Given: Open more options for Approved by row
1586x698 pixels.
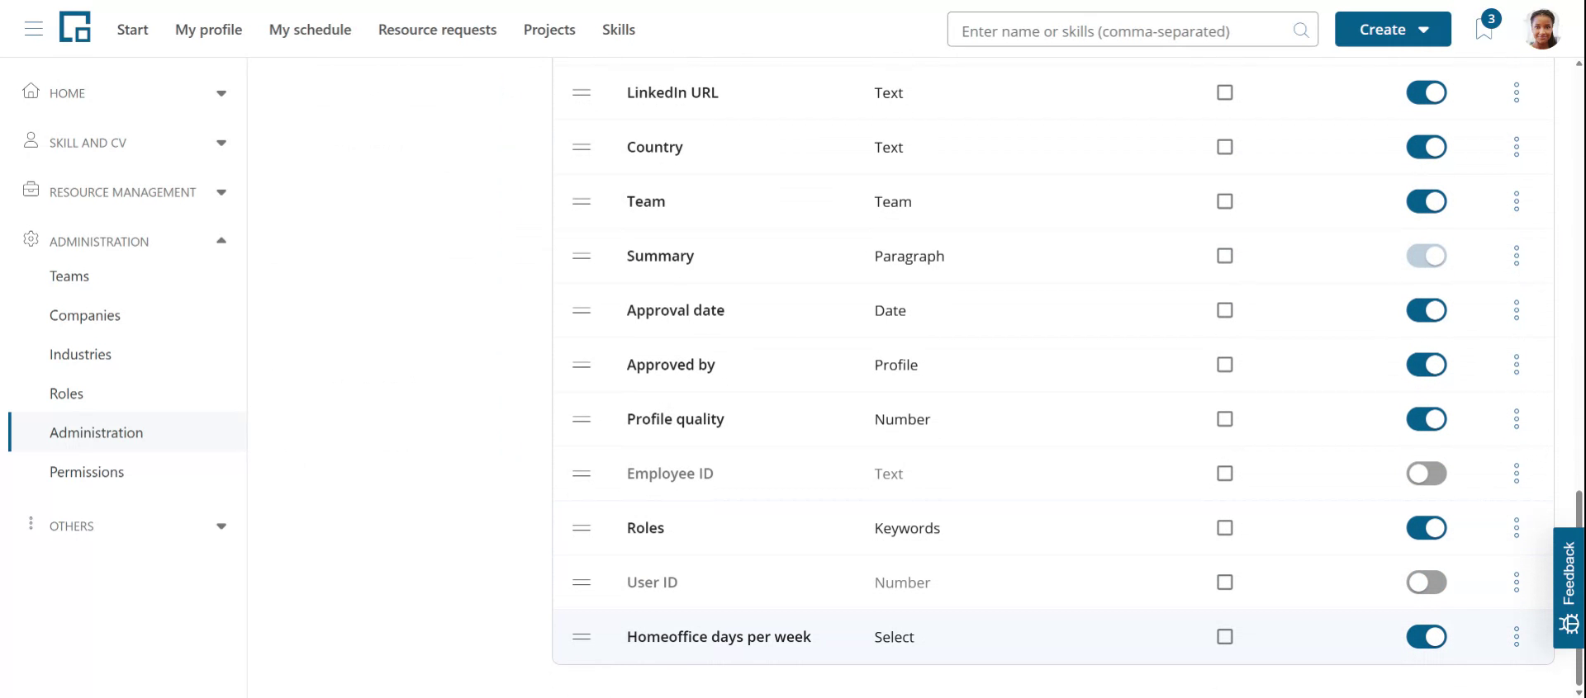Looking at the screenshot, I should pyautogui.click(x=1517, y=365).
